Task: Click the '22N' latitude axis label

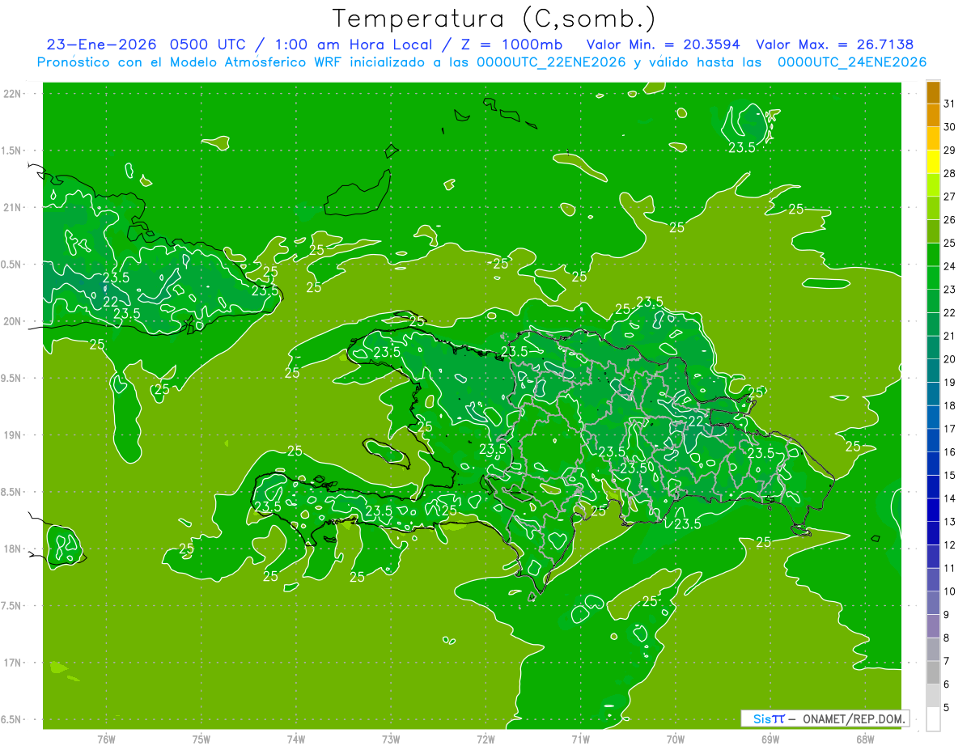Action: pyautogui.click(x=13, y=94)
